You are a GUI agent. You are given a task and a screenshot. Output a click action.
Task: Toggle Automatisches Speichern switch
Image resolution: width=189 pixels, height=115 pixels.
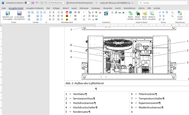pos(27,3)
